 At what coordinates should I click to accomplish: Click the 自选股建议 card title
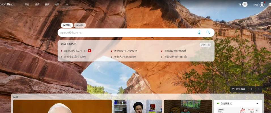pyautogui.click(x=226, y=103)
